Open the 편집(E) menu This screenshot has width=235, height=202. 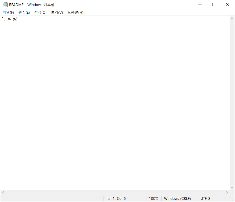(24, 12)
